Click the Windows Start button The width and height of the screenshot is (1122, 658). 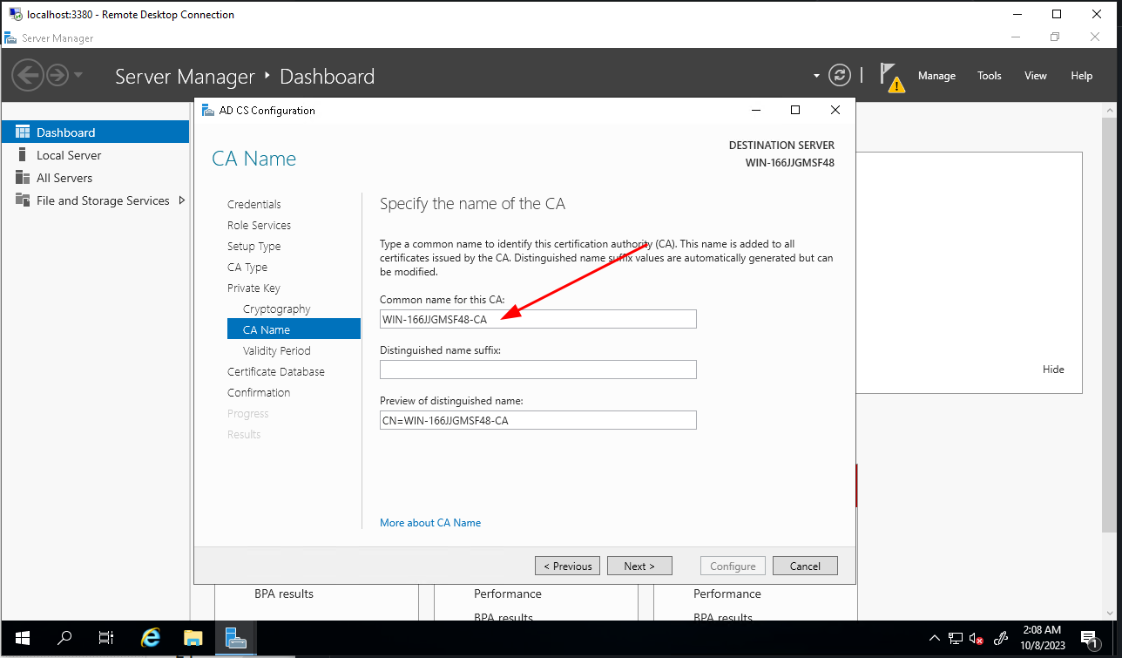23,637
